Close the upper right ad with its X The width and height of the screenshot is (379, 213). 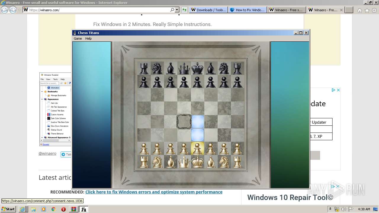point(338,90)
